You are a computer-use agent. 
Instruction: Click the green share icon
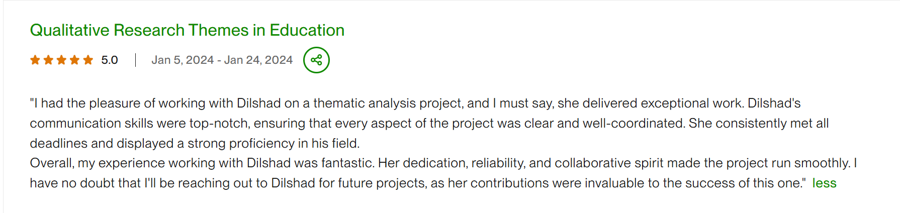316,60
